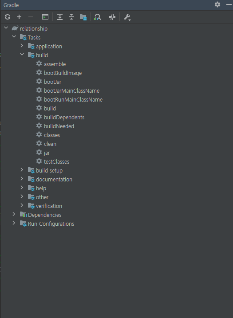Select the help folder label
Viewport: 233px width, 318px height.
tap(41, 188)
